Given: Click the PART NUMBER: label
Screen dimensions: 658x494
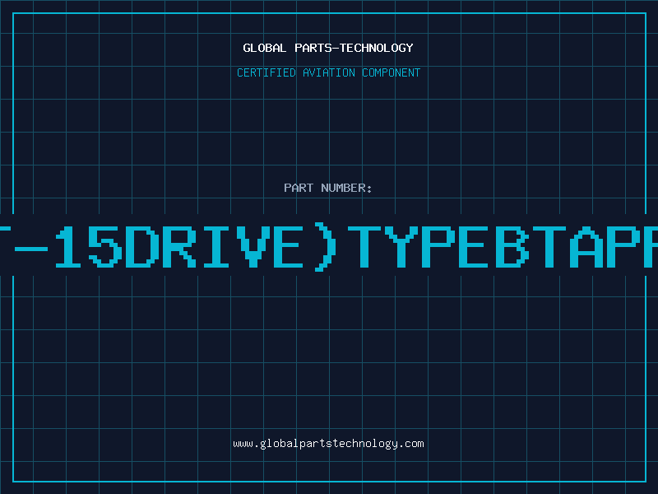Looking at the screenshot, I should tap(327, 188).
